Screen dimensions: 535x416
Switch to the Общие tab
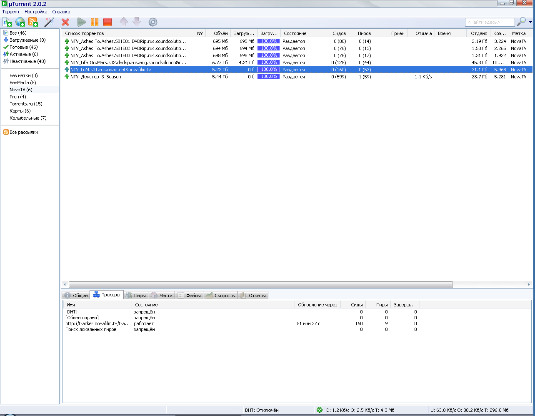76,295
